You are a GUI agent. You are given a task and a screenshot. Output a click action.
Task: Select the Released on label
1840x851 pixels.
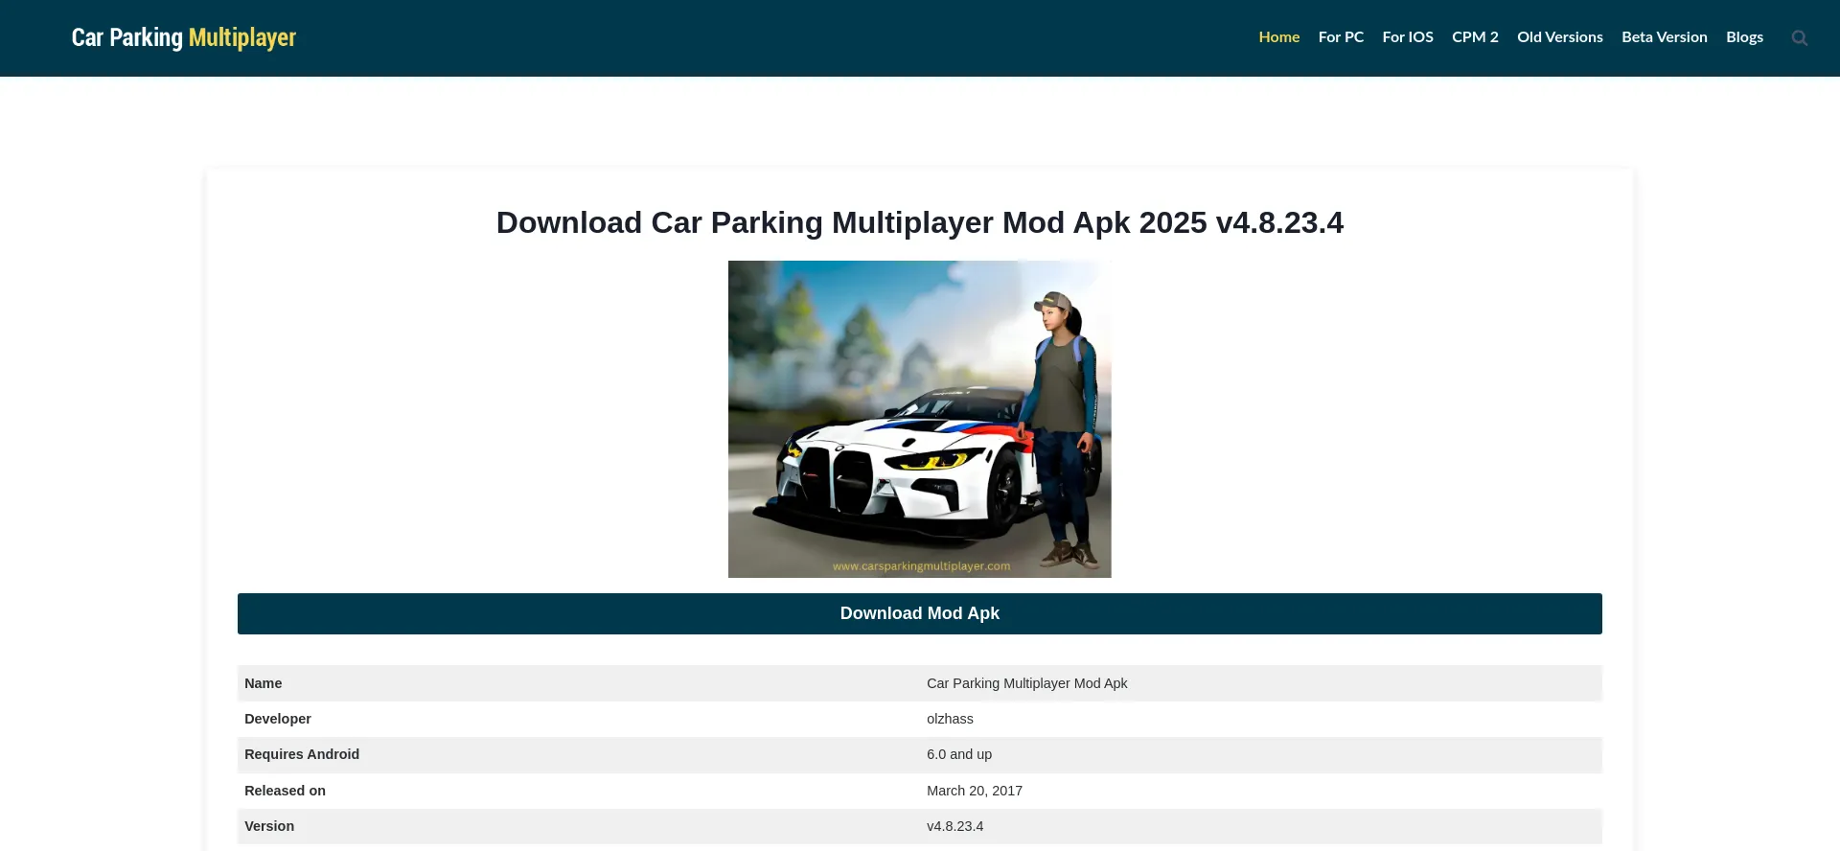coord(285,791)
